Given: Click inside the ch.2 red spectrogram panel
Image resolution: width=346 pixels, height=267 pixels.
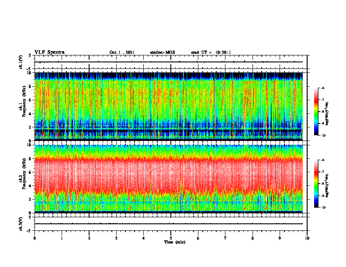Looking at the screenshot, I should 169,179.
